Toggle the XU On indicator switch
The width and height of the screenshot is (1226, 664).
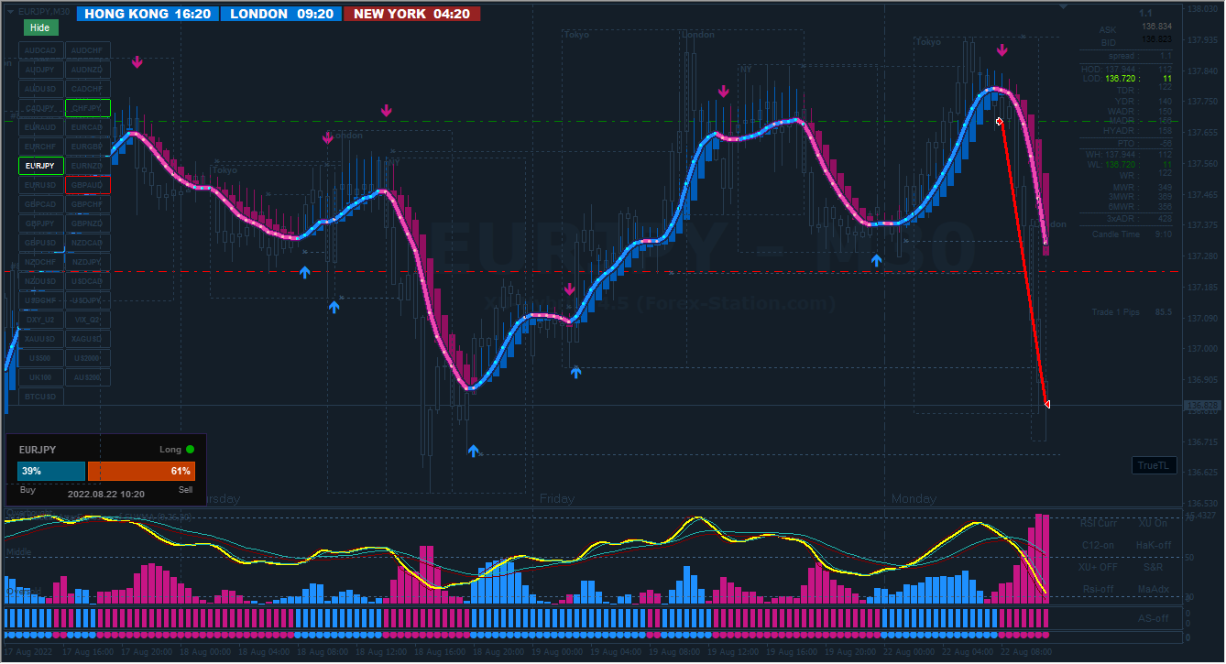1153,524
